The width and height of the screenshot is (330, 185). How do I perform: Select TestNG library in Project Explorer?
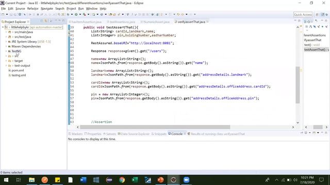[x=16, y=51]
